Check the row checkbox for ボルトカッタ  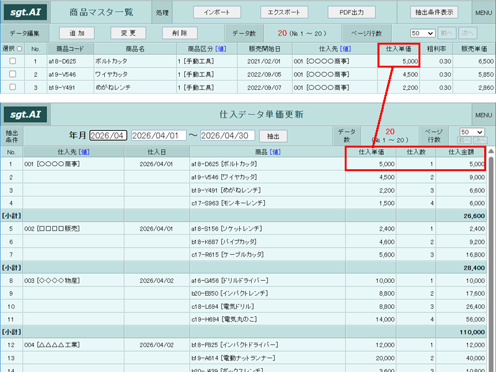pos(12,61)
